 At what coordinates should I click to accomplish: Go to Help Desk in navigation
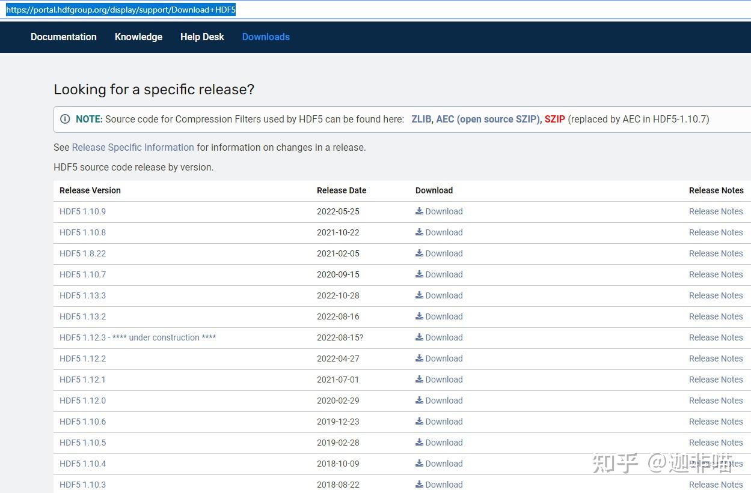point(202,37)
